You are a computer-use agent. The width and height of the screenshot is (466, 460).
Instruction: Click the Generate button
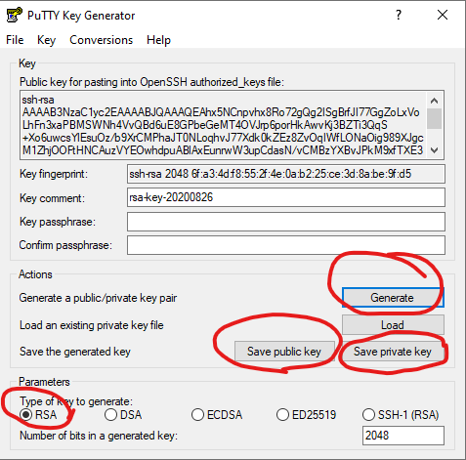393,298
